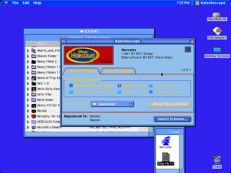
Task: Open the File menu
Action: [x=16, y=3]
